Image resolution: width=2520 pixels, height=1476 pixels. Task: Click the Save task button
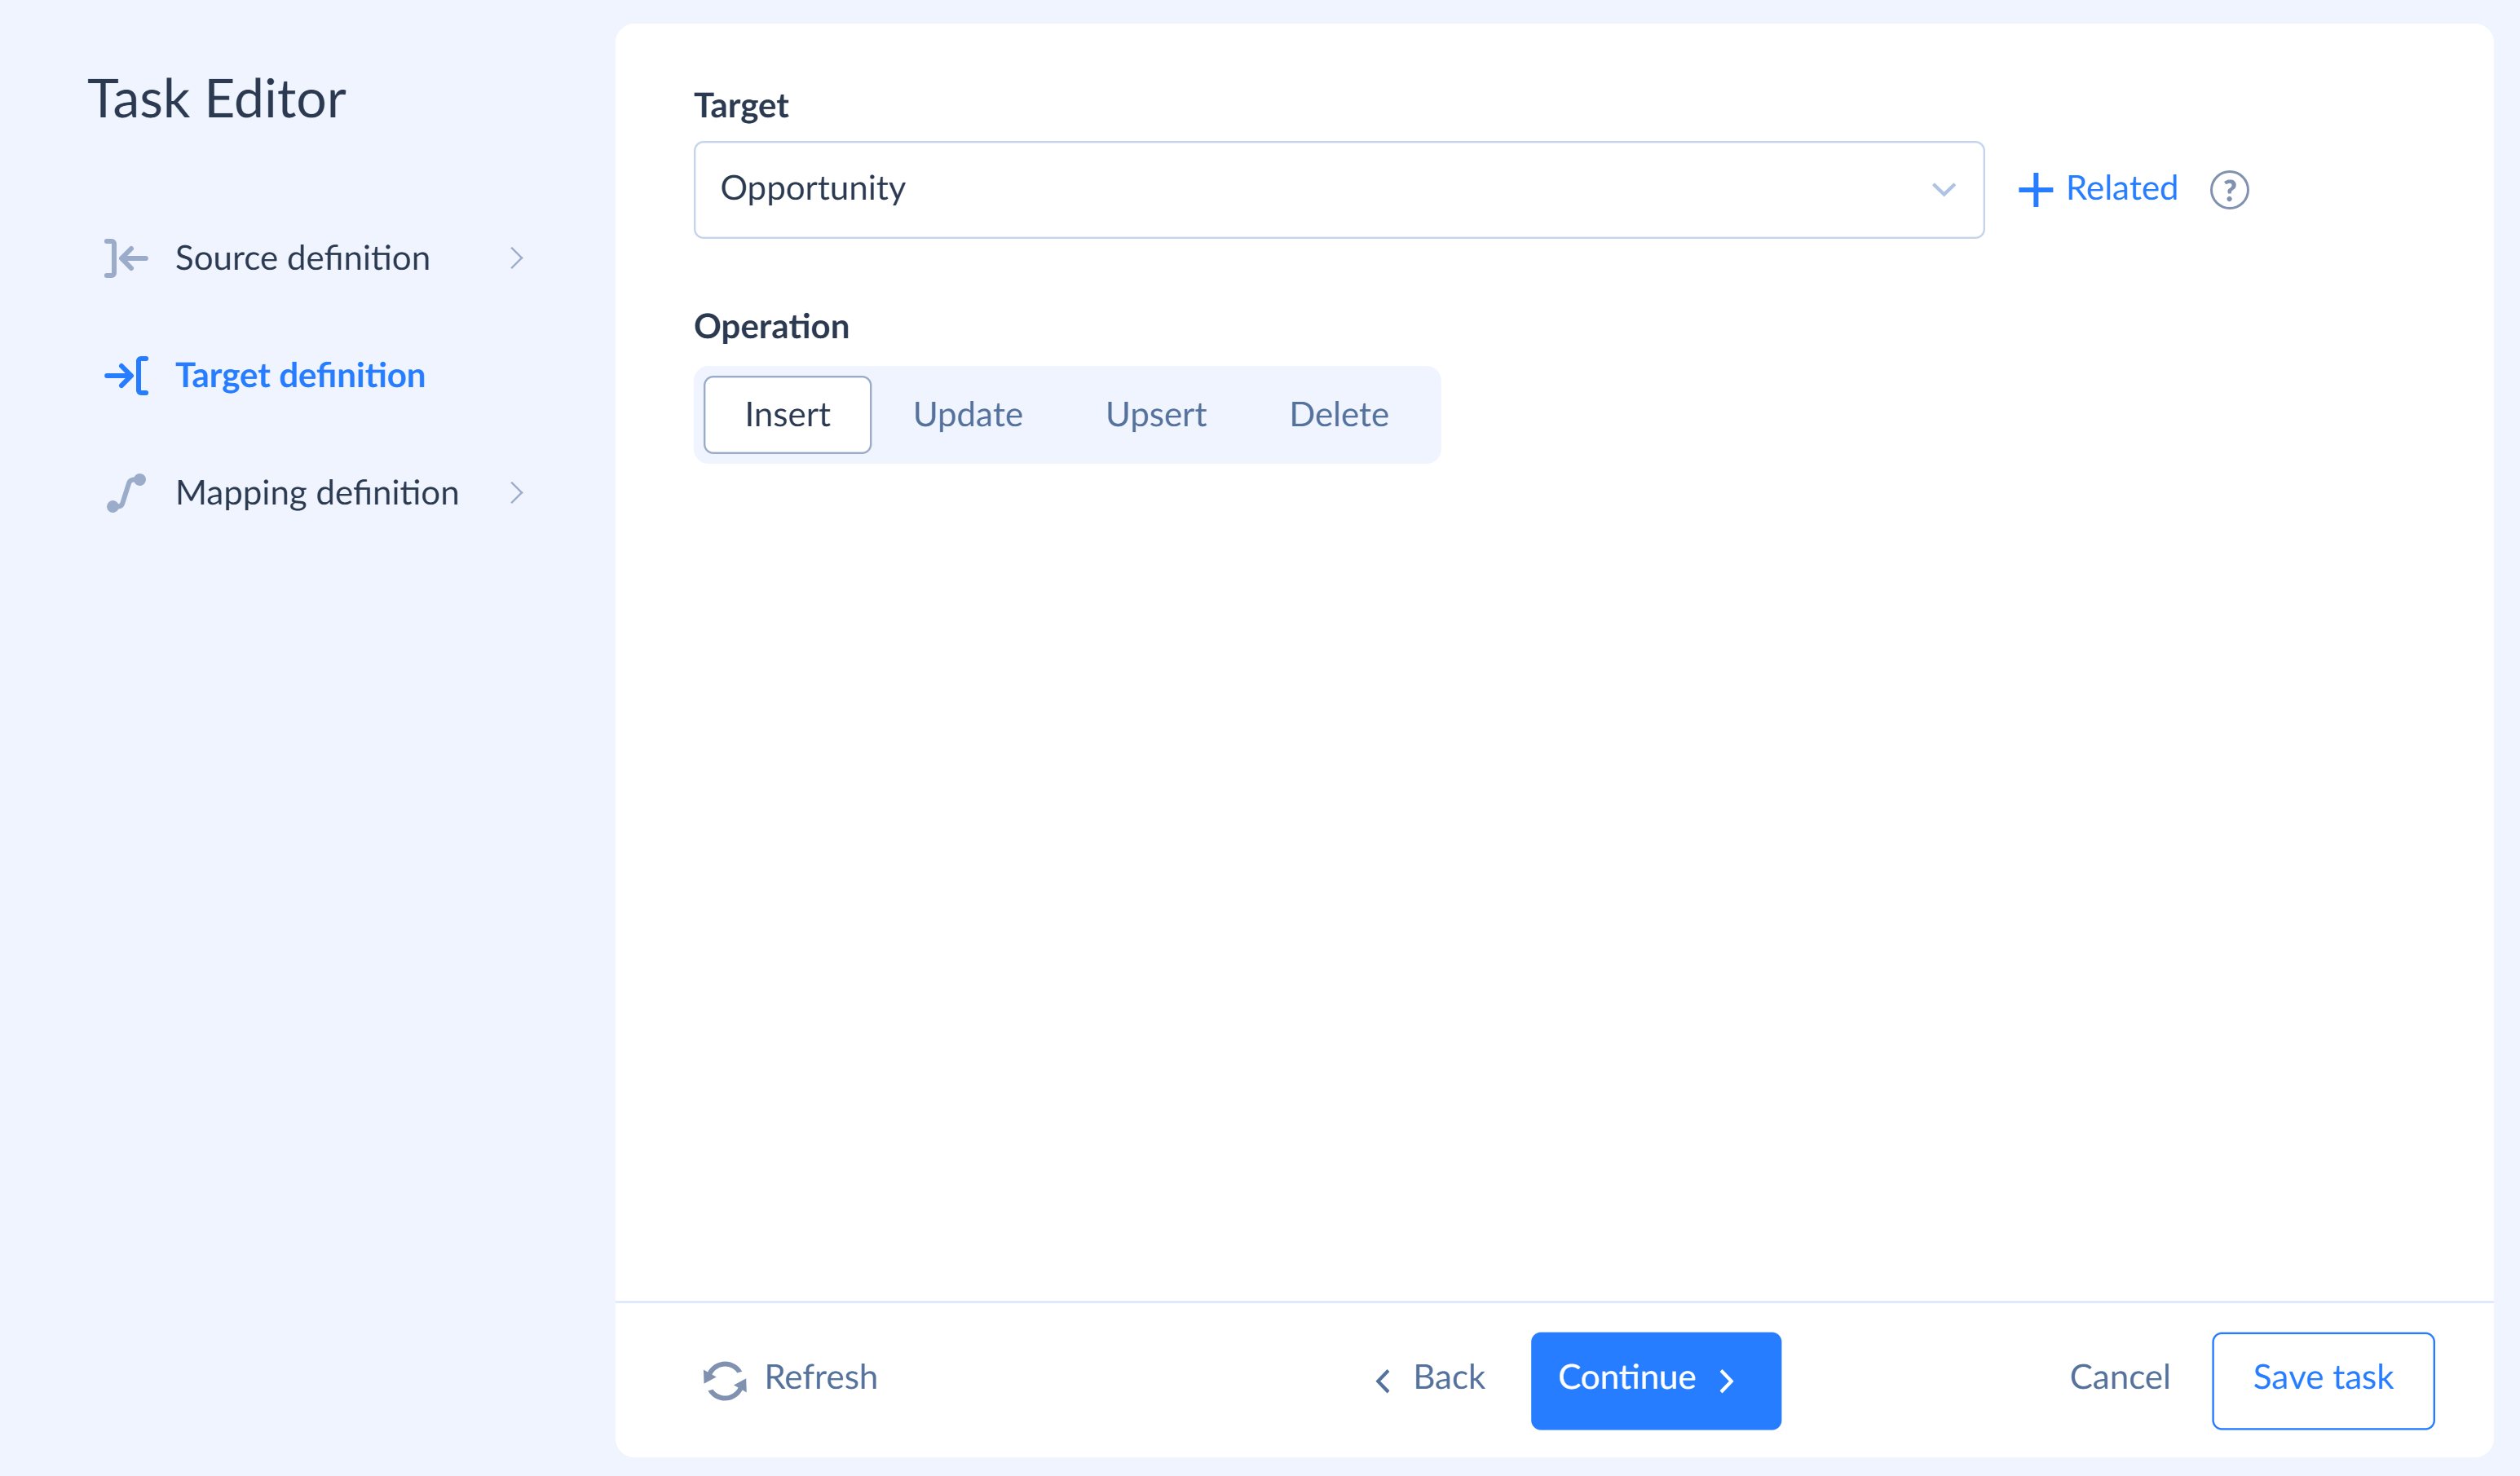pos(2322,1380)
